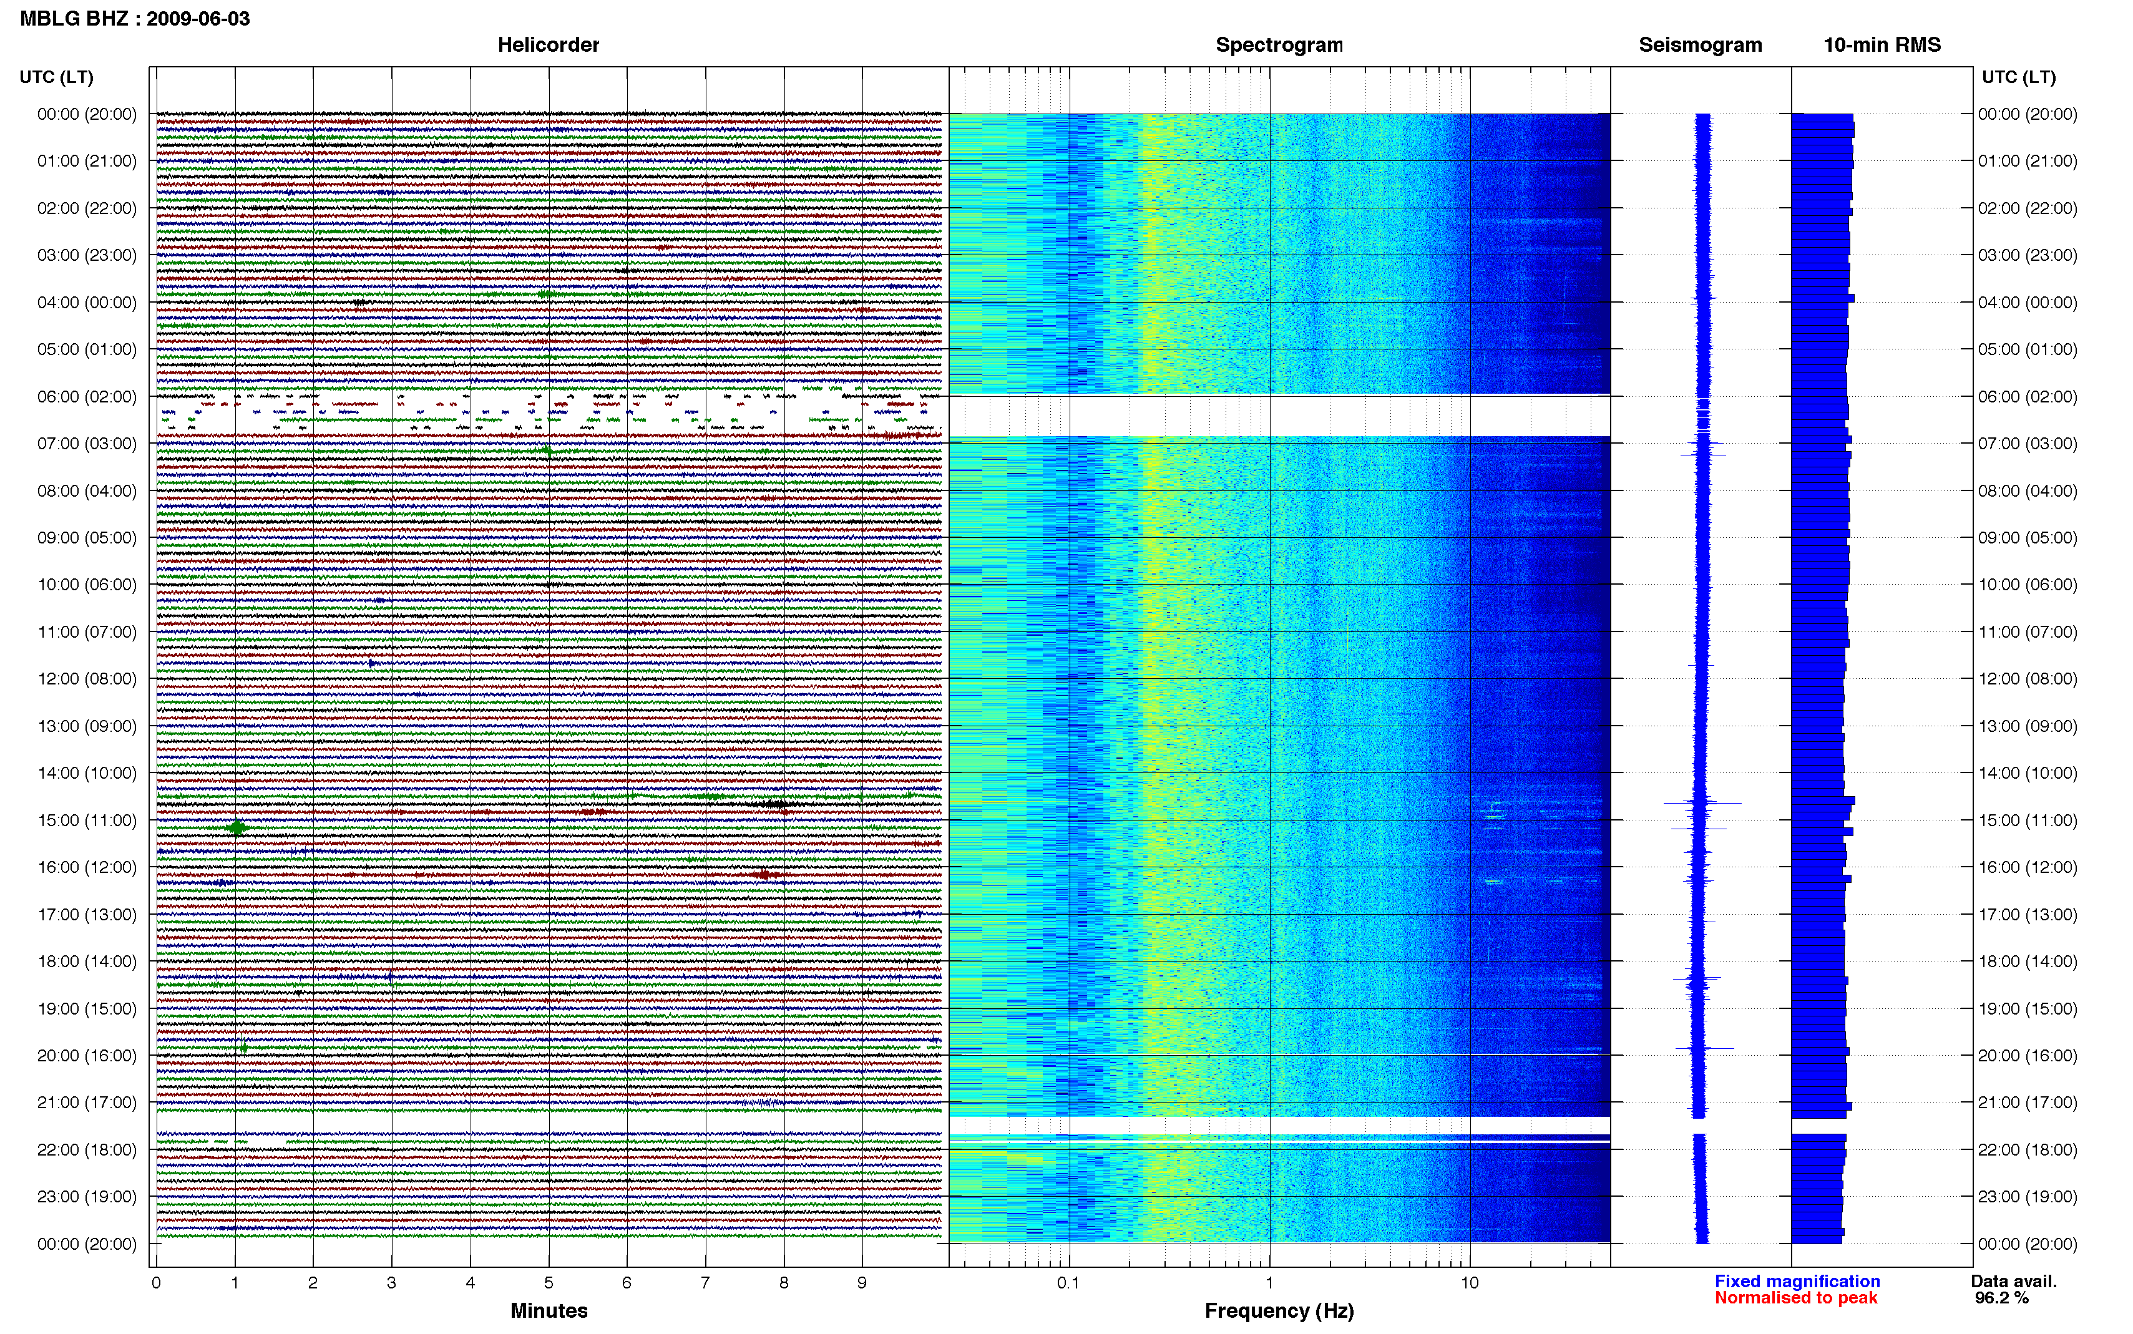Select '16:00 (12:00)' on the right time axis
This screenshot has height=1334, width=2133.
click(x=2027, y=867)
